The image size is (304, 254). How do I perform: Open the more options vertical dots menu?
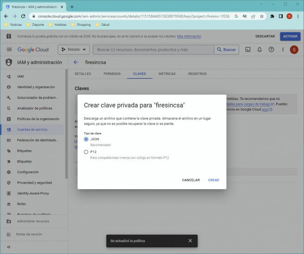click(282, 50)
